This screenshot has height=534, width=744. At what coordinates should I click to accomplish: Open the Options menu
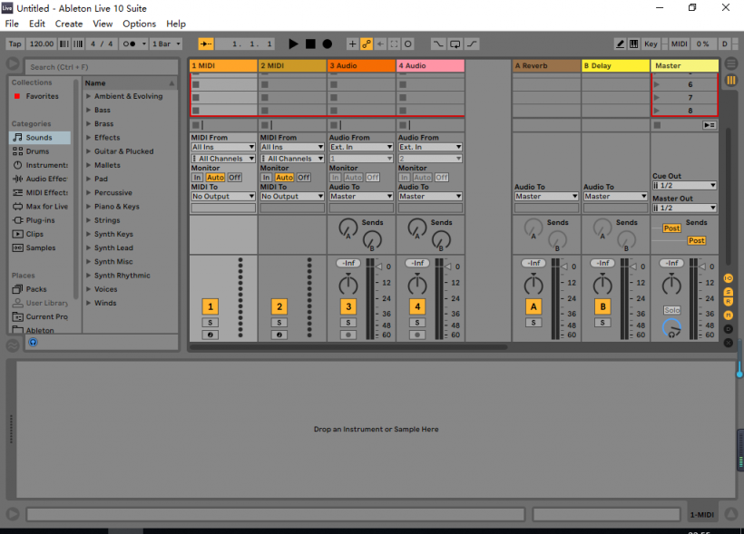click(x=139, y=24)
